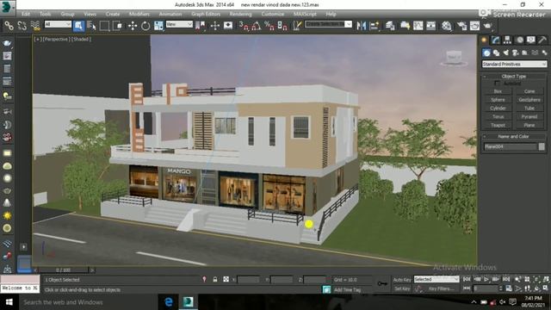Click the object name field
The width and height of the screenshot is (551, 310).
click(510, 146)
